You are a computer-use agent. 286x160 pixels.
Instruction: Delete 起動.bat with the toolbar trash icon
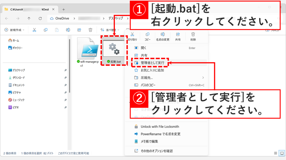pyautogui.click(x=90, y=30)
